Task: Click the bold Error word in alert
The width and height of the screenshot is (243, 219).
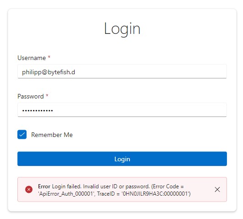Action: pyautogui.click(x=44, y=186)
